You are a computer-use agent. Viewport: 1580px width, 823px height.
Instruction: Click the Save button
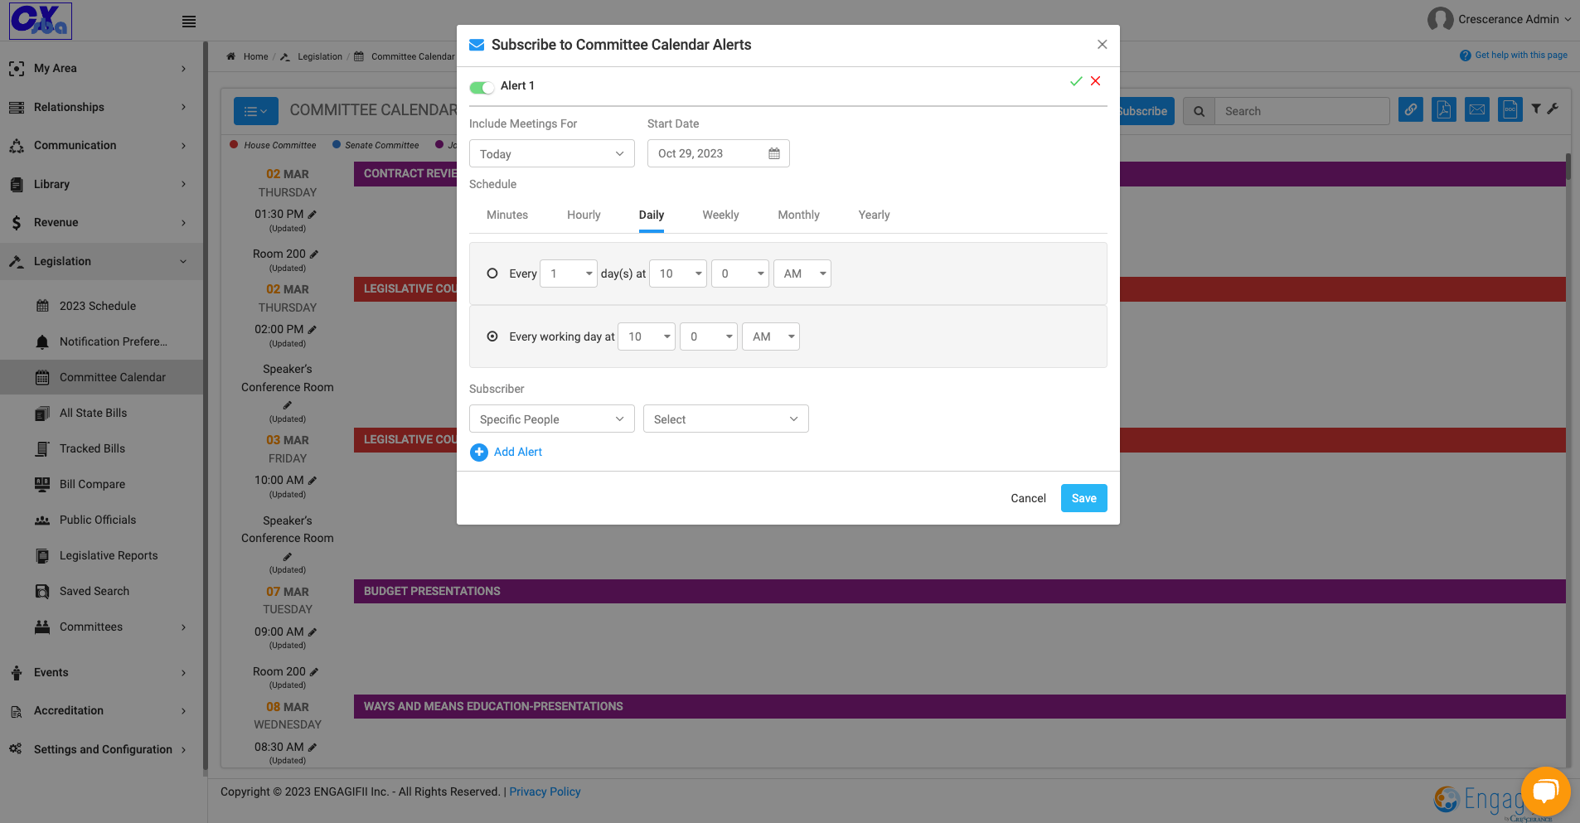coord(1084,498)
